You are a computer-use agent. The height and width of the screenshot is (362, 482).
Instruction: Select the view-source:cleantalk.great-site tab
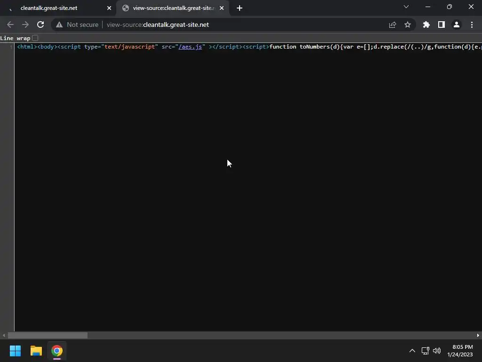pos(173,8)
